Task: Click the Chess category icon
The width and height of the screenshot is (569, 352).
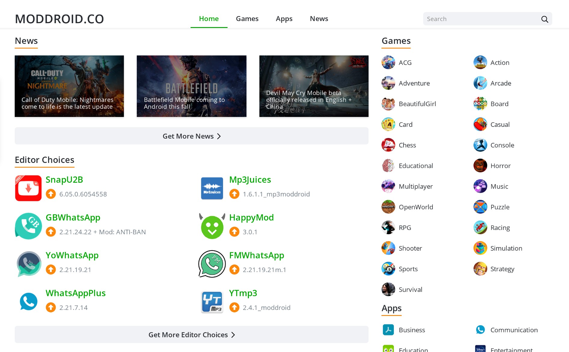Action: pos(388,145)
